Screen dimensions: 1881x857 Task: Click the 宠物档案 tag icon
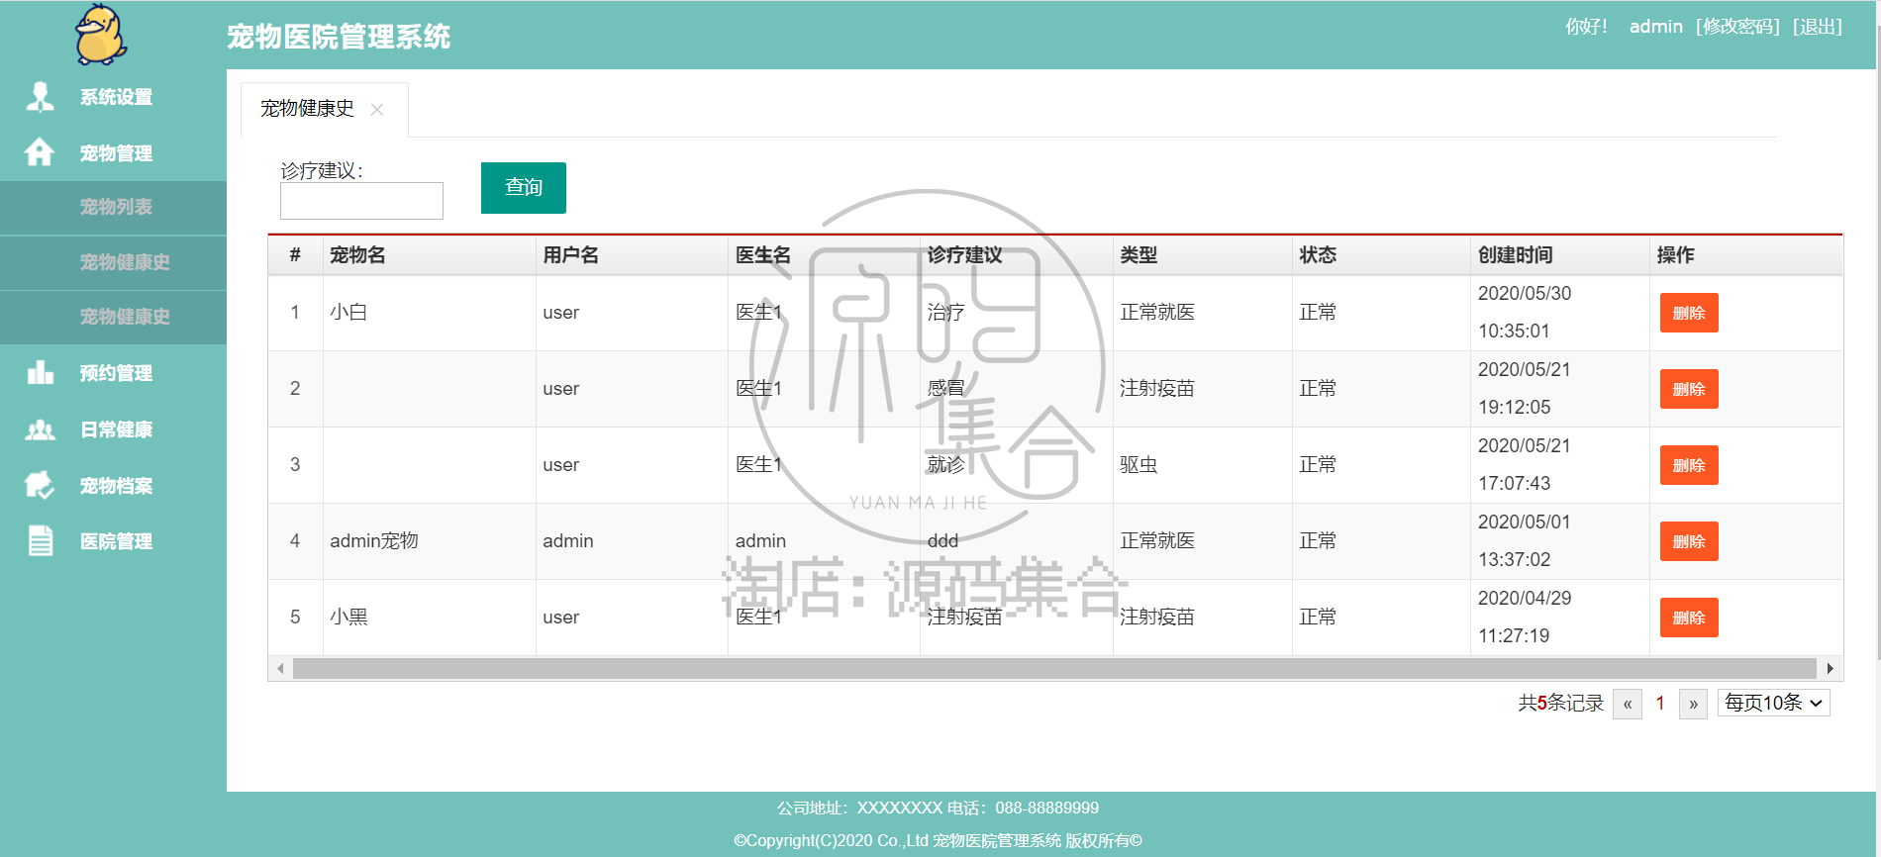pyautogui.click(x=40, y=485)
